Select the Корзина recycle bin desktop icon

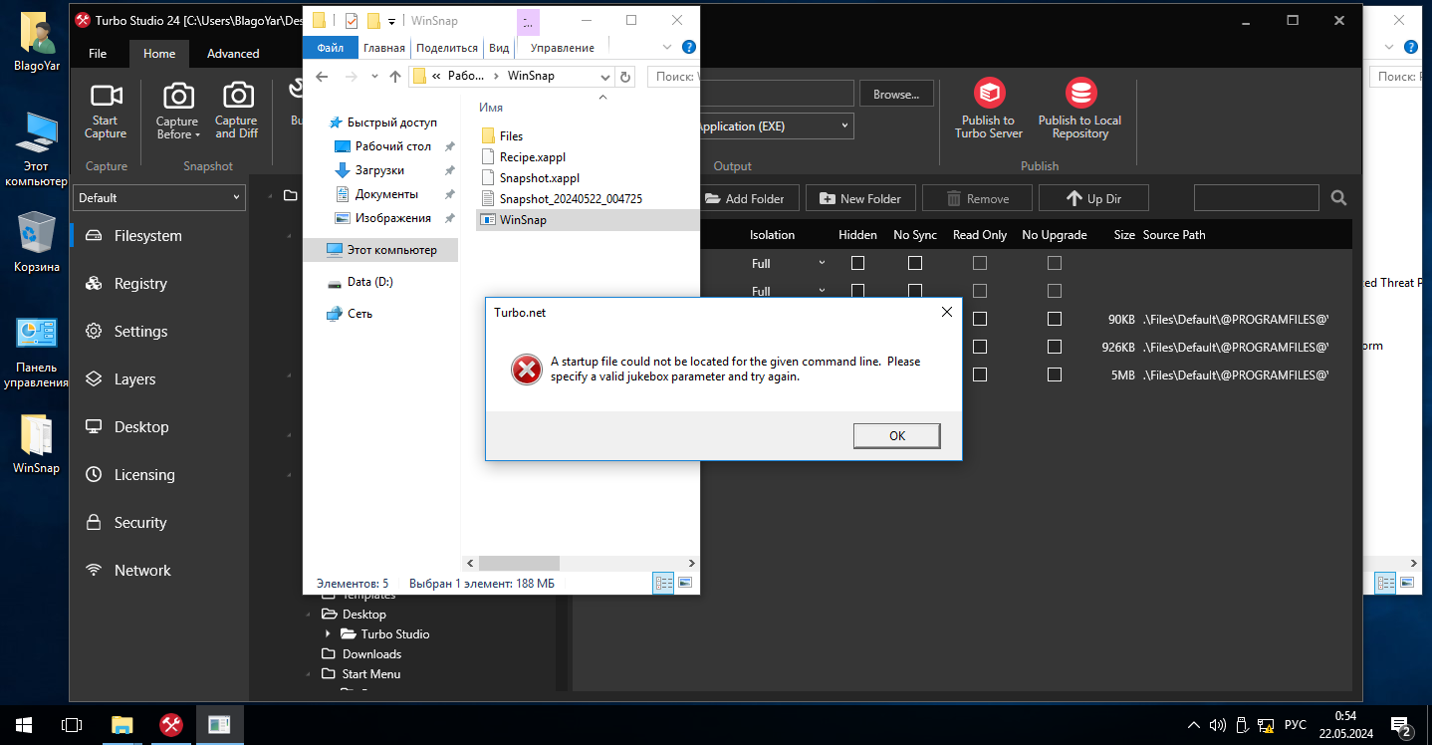pos(36,242)
